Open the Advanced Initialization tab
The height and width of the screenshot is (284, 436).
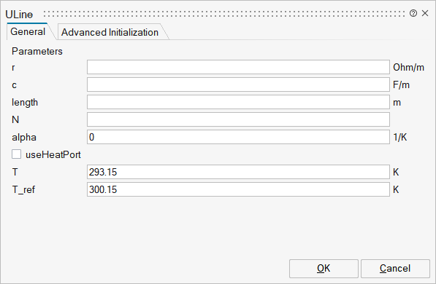tap(110, 32)
